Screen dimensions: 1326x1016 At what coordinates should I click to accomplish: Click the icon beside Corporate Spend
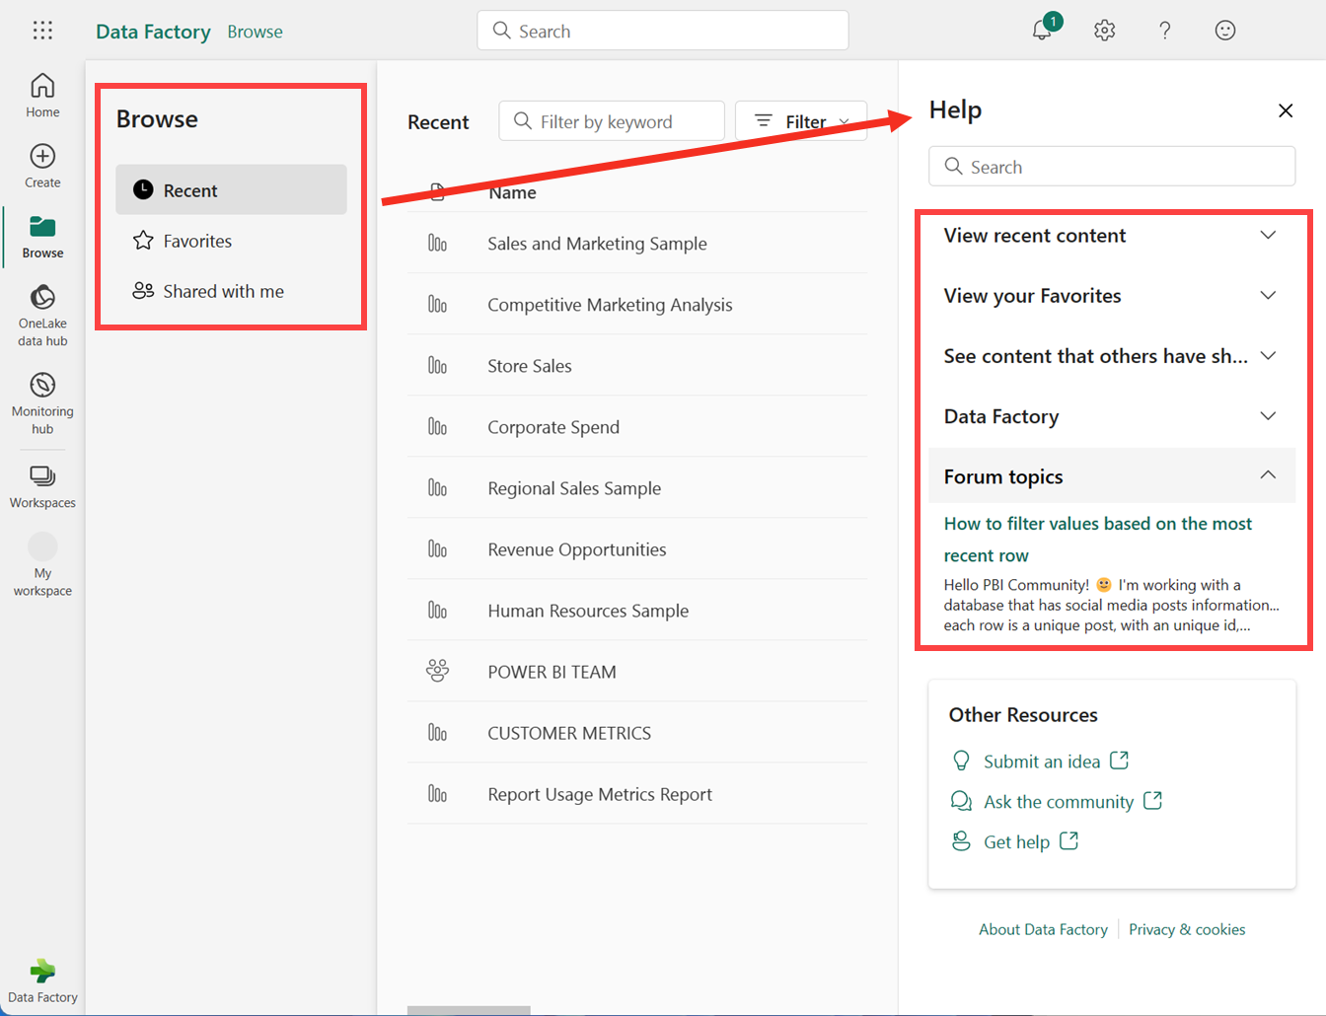[437, 427]
